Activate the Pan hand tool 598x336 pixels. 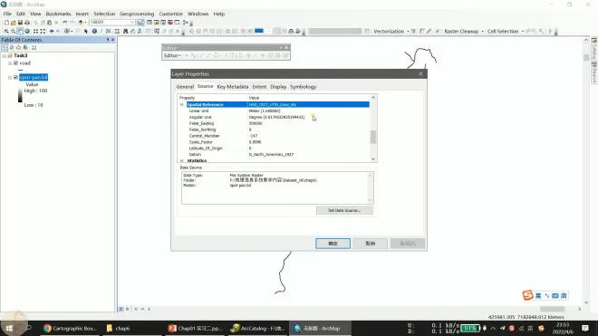[x=20, y=32]
